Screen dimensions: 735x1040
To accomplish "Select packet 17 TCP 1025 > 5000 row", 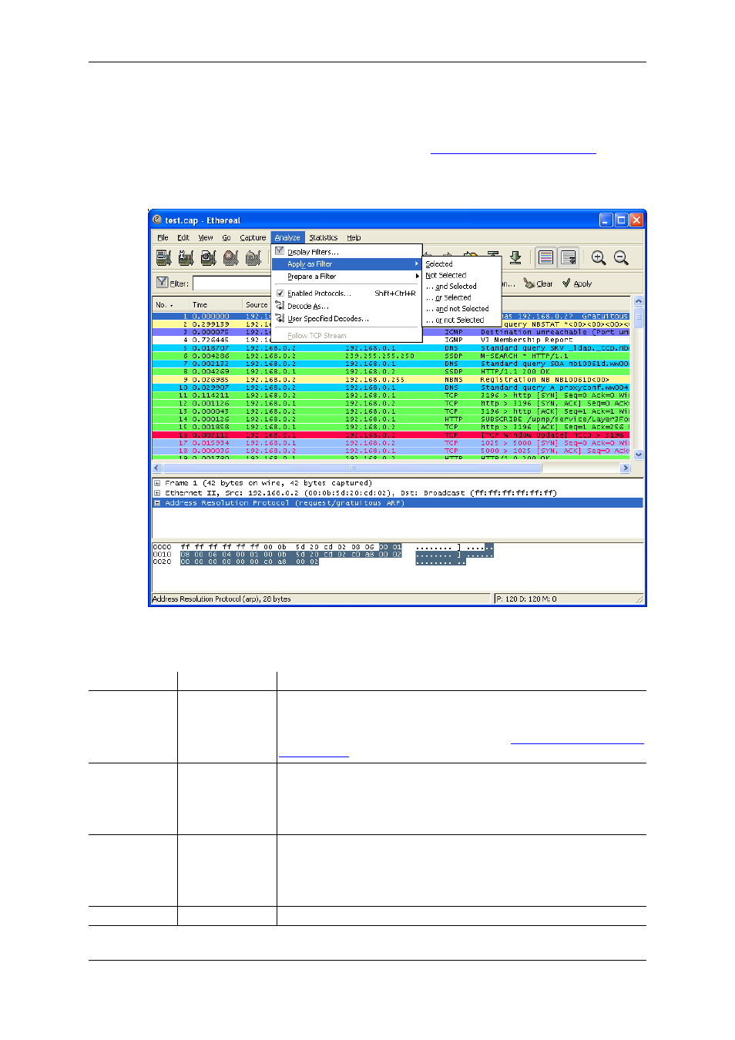I will pos(391,443).
